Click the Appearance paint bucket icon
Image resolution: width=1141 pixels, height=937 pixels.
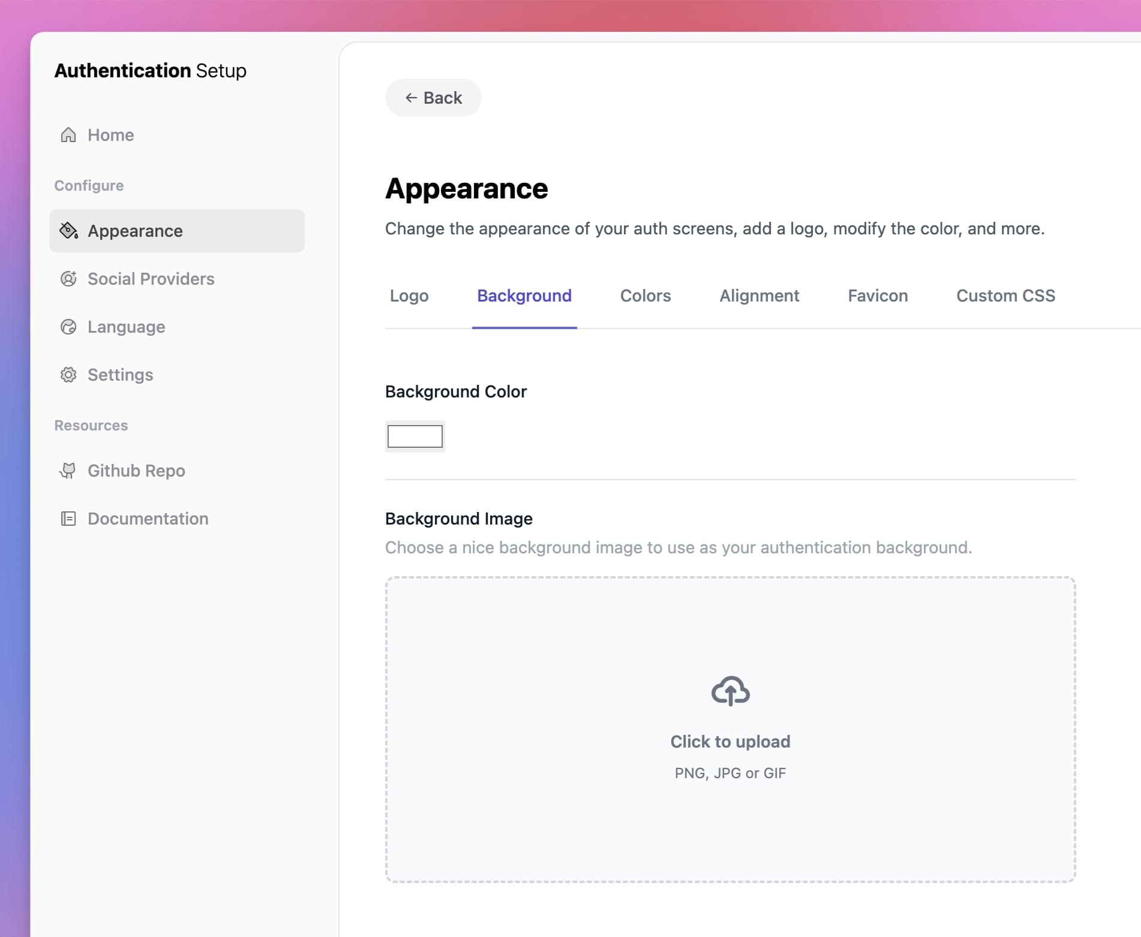68,231
